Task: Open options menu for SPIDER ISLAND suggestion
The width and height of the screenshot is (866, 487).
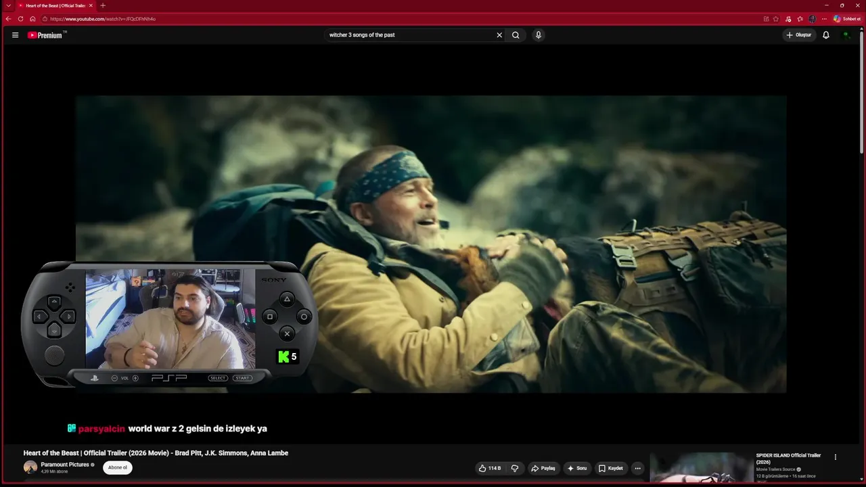Action: [x=836, y=457]
